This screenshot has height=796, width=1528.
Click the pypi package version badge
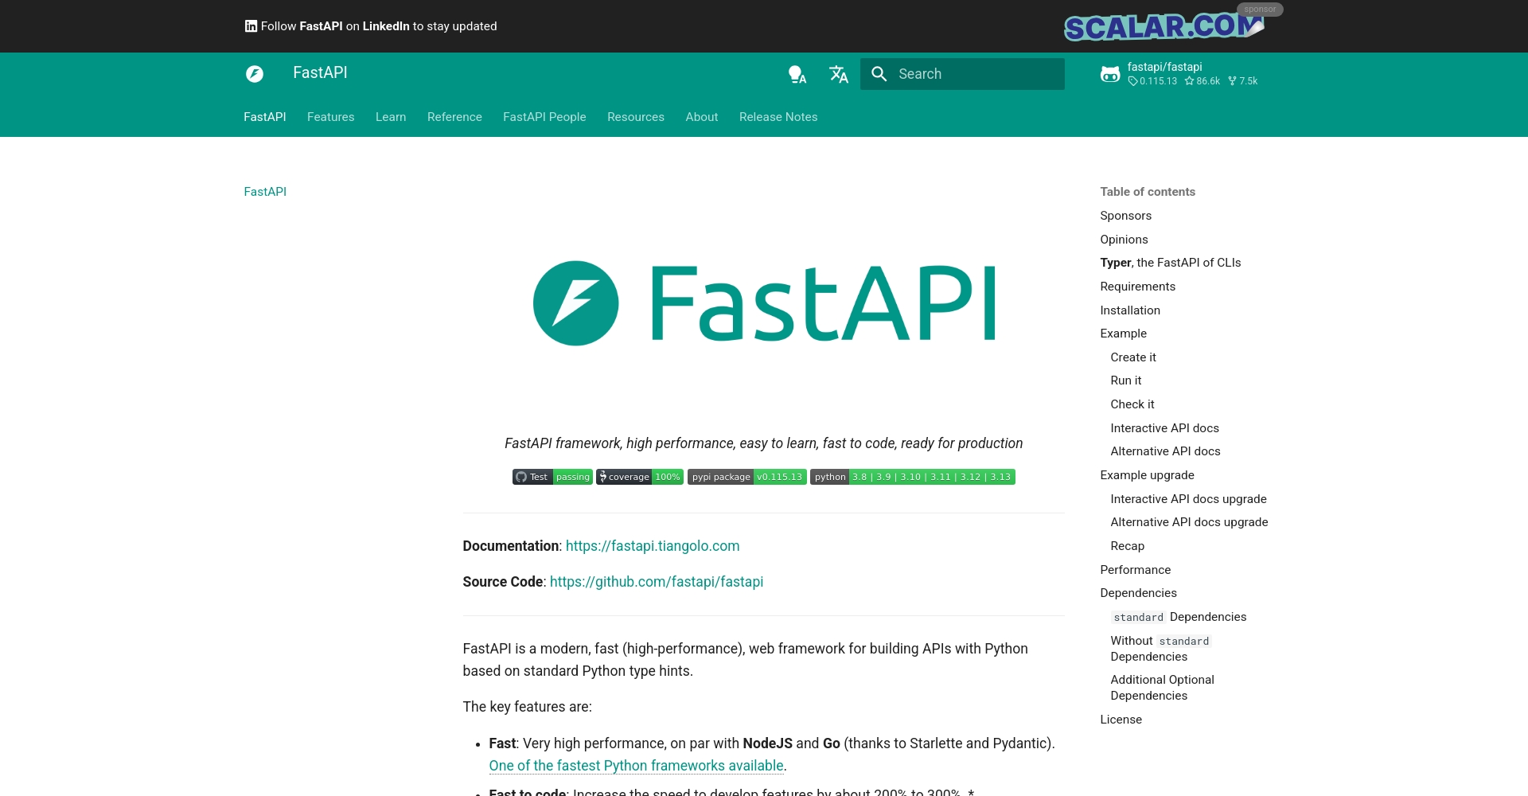tap(747, 477)
